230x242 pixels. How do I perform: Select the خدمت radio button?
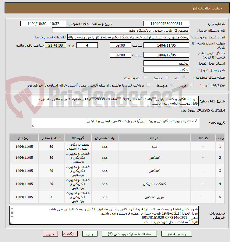(x=167, y=77)
